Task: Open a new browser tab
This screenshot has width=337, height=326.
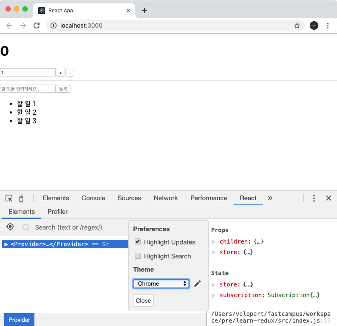Action: pos(144,11)
